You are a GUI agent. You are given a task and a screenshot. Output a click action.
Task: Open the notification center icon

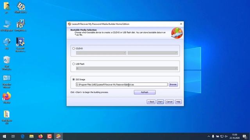coord(245,136)
